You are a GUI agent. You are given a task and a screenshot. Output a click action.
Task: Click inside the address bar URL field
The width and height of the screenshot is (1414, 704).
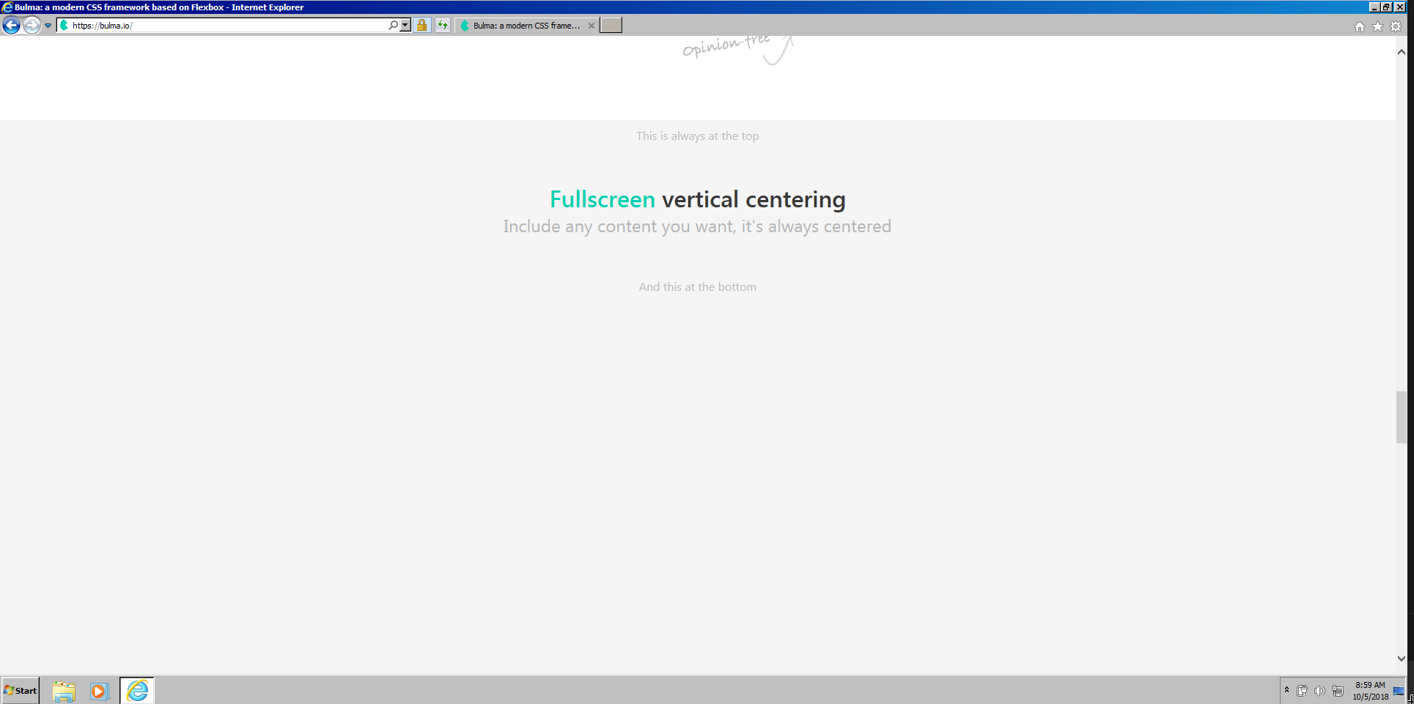(x=220, y=25)
